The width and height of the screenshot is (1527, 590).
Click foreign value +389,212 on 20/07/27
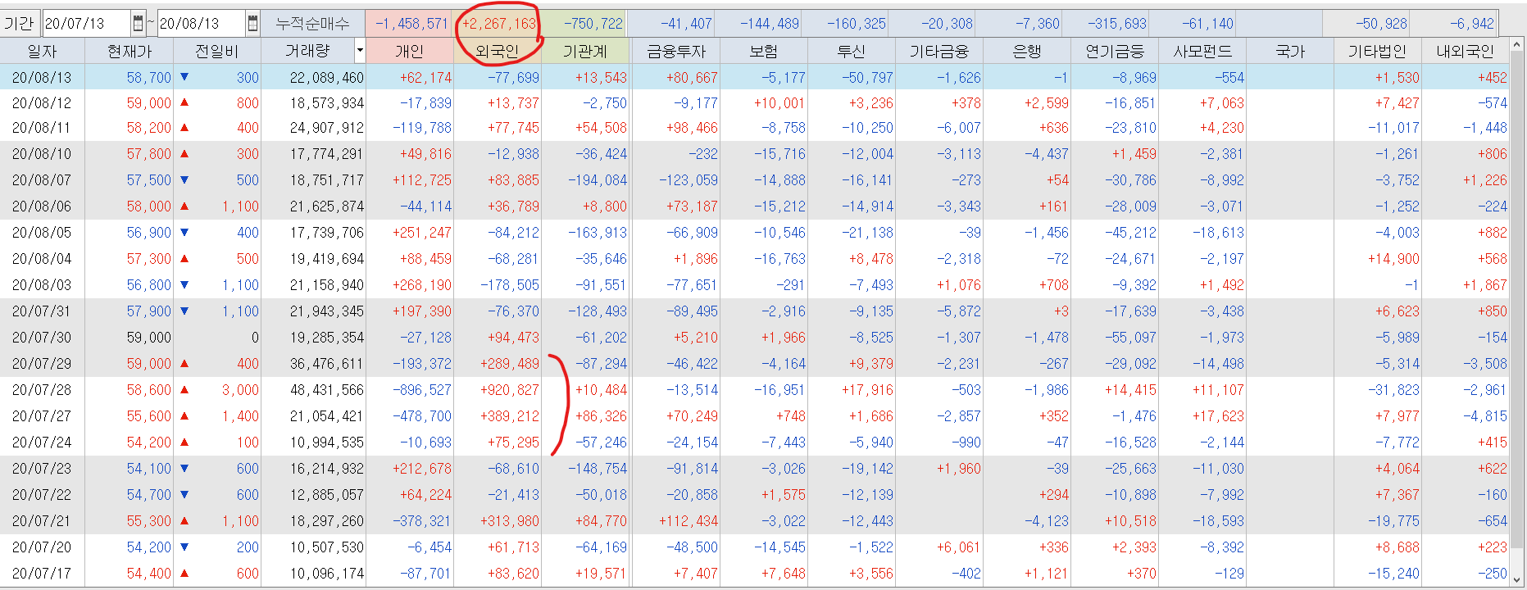click(x=510, y=416)
